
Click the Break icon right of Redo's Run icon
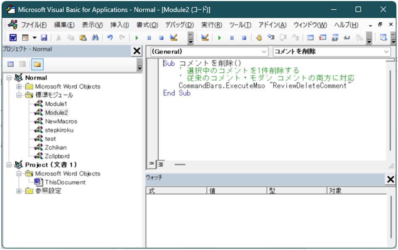[x=149, y=38]
